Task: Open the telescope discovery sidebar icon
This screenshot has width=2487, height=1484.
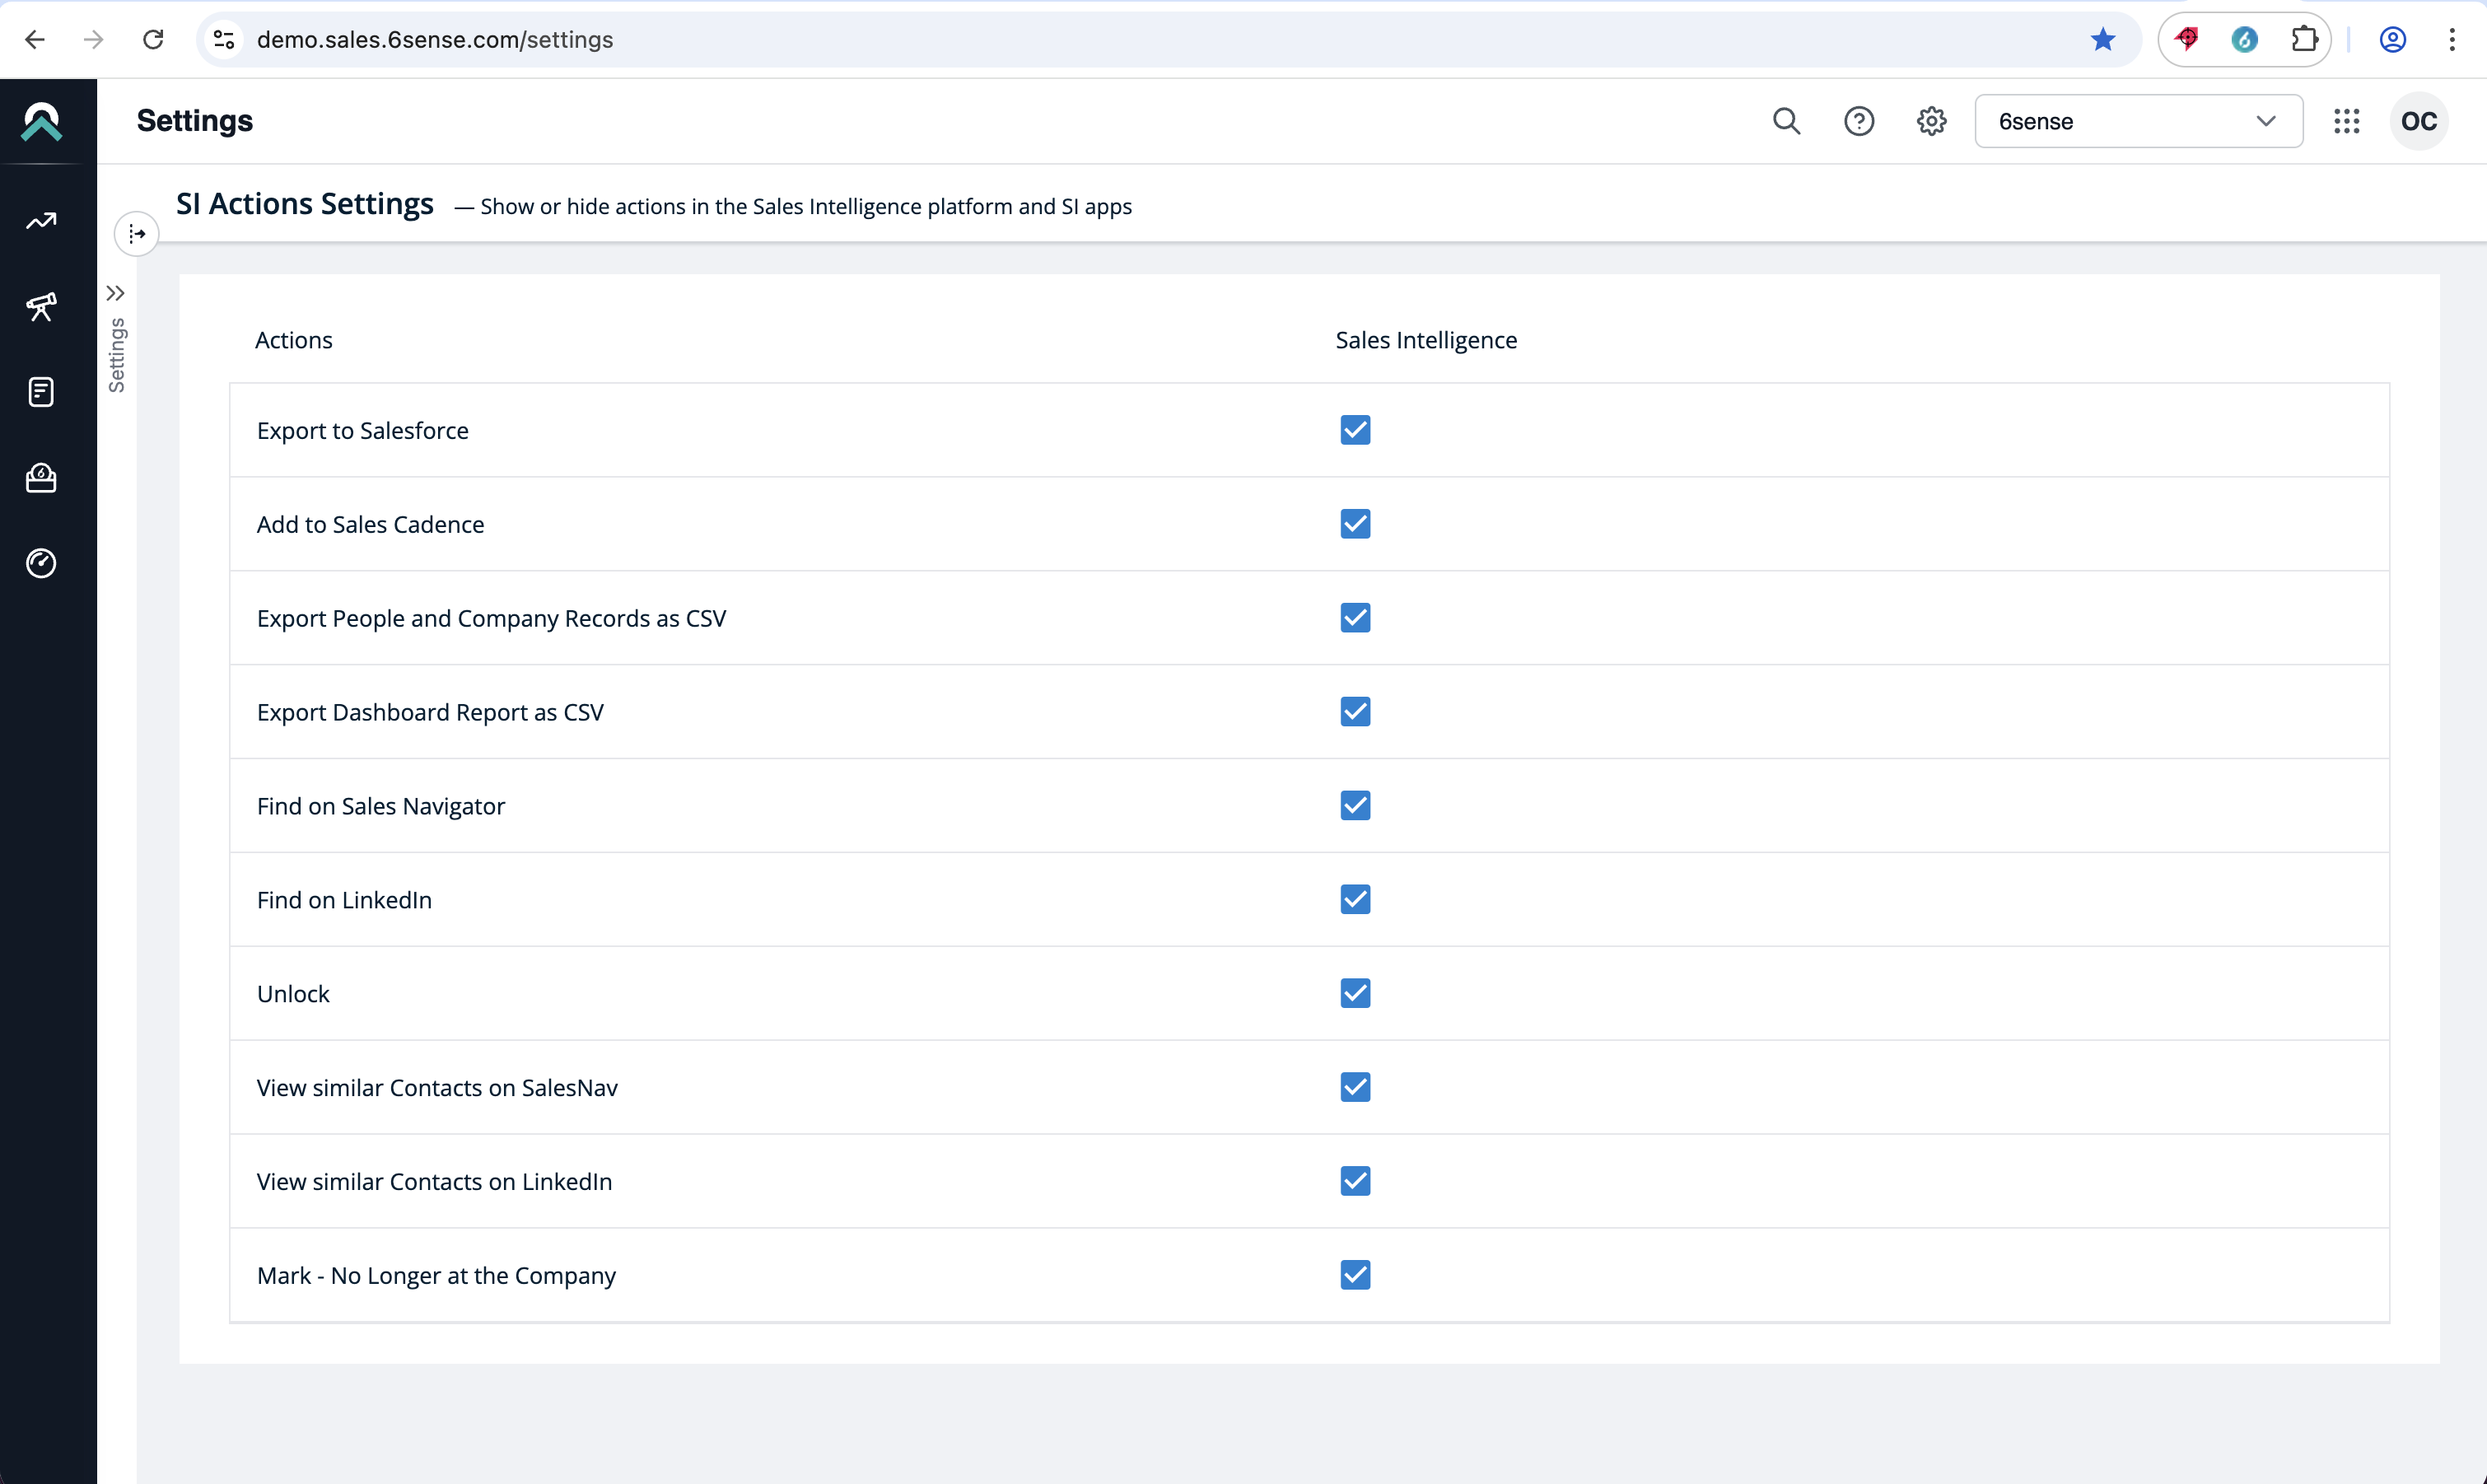Action: 41,306
